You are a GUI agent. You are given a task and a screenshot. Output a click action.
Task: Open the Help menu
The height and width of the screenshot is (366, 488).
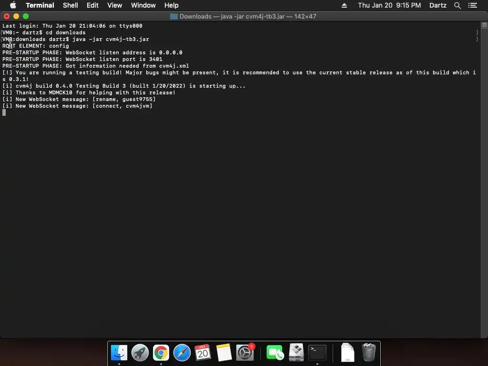[x=171, y=5]
